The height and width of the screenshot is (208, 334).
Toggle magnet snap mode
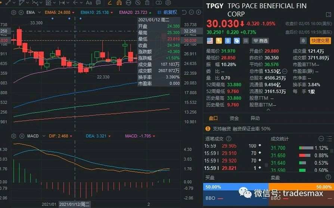[x=119, y=2]
